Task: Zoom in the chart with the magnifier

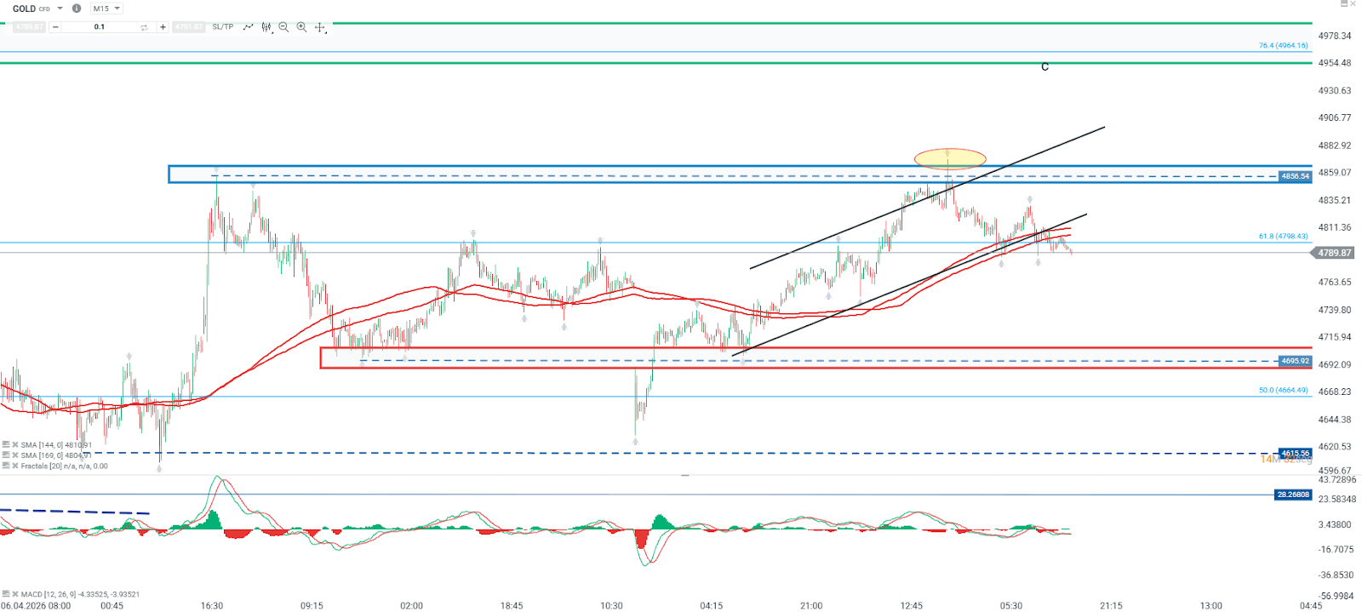Action: tap(301, 27)
